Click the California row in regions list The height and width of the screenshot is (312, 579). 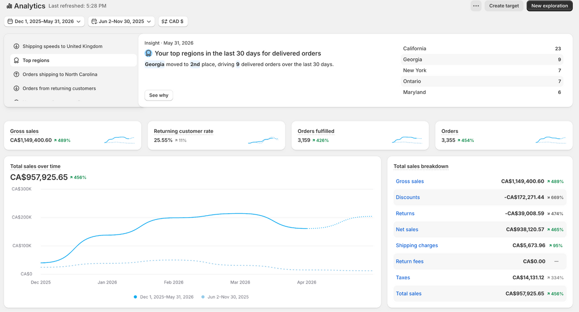click(x=482, y=49)
